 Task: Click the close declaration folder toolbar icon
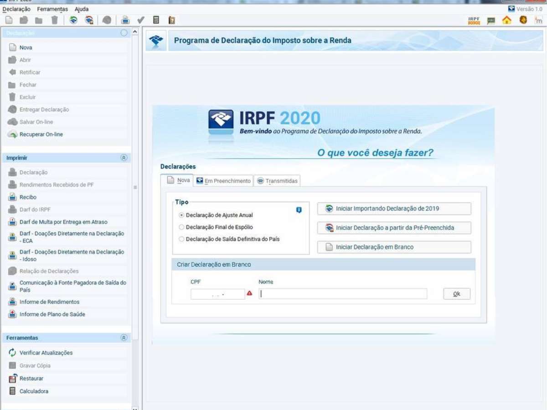(39, 20)
